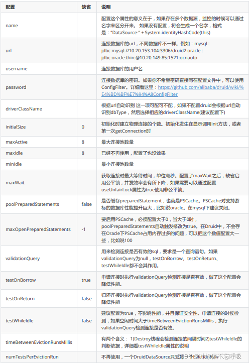The height and width of the screenshot is (364, 249).
Task: Click the getConnection description line
Action: tap(126, 131)
